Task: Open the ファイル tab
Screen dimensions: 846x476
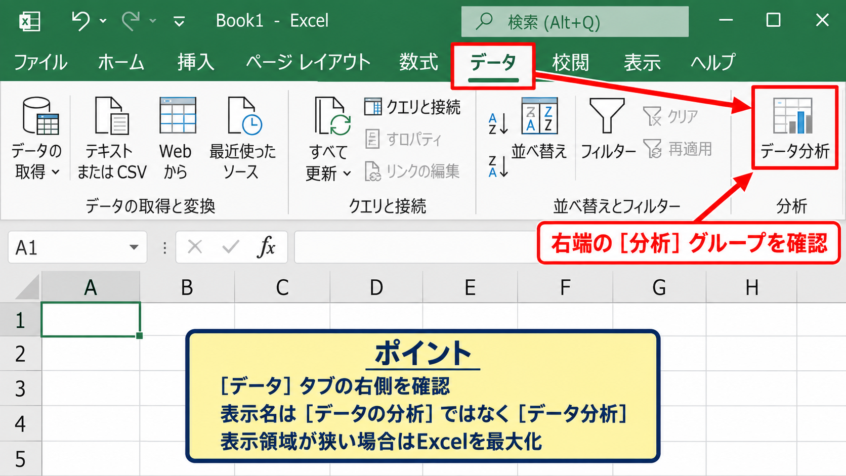Action: tap(40, 62)
